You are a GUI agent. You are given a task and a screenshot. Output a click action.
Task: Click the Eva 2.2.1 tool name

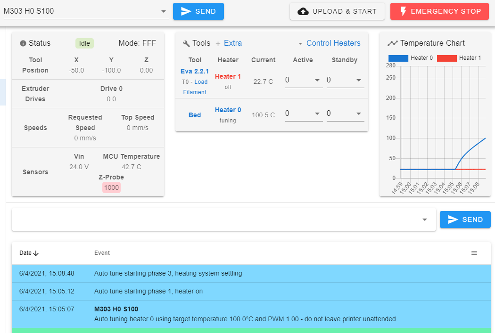coord(194,71)
